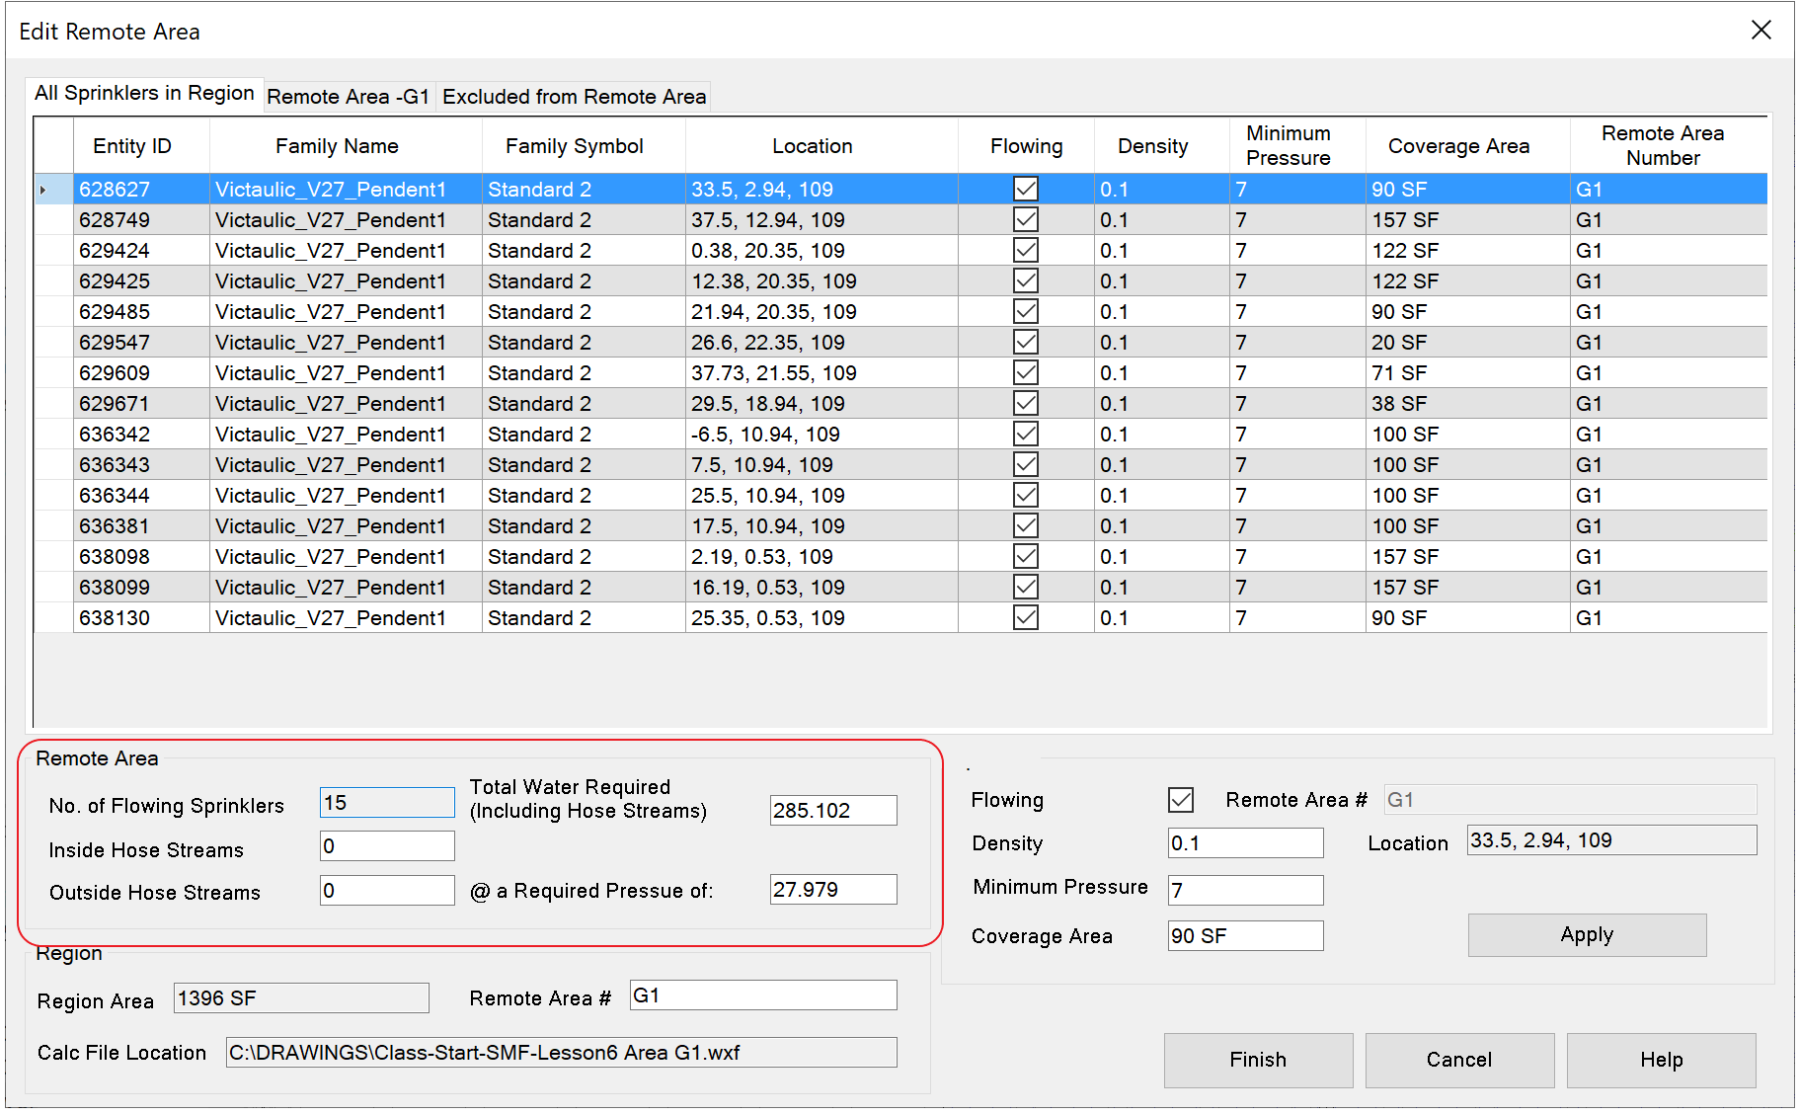Cancel the remote area edit
The height and width of the screenshot is (1114, 1799).
[1459, 1060]
